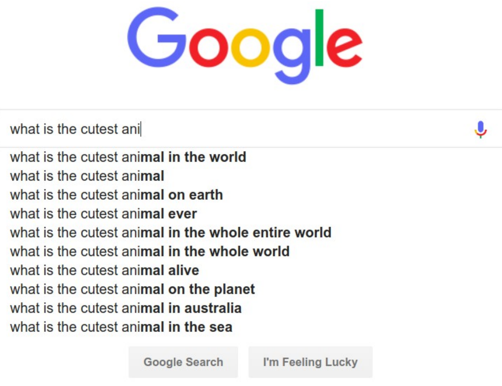The image size is (502, 386).
Task: Select suggestion 'cutest animal ever'
Action: 103,214
